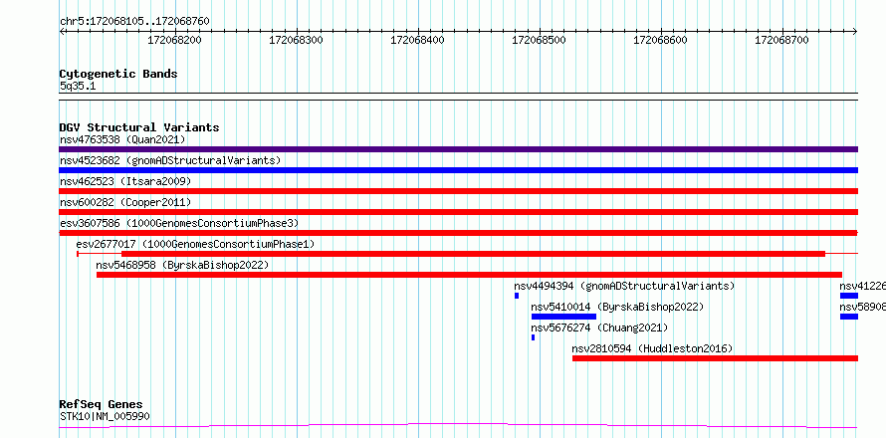
Task: Click the 172068300 ruler position
Action: point(296,40)
